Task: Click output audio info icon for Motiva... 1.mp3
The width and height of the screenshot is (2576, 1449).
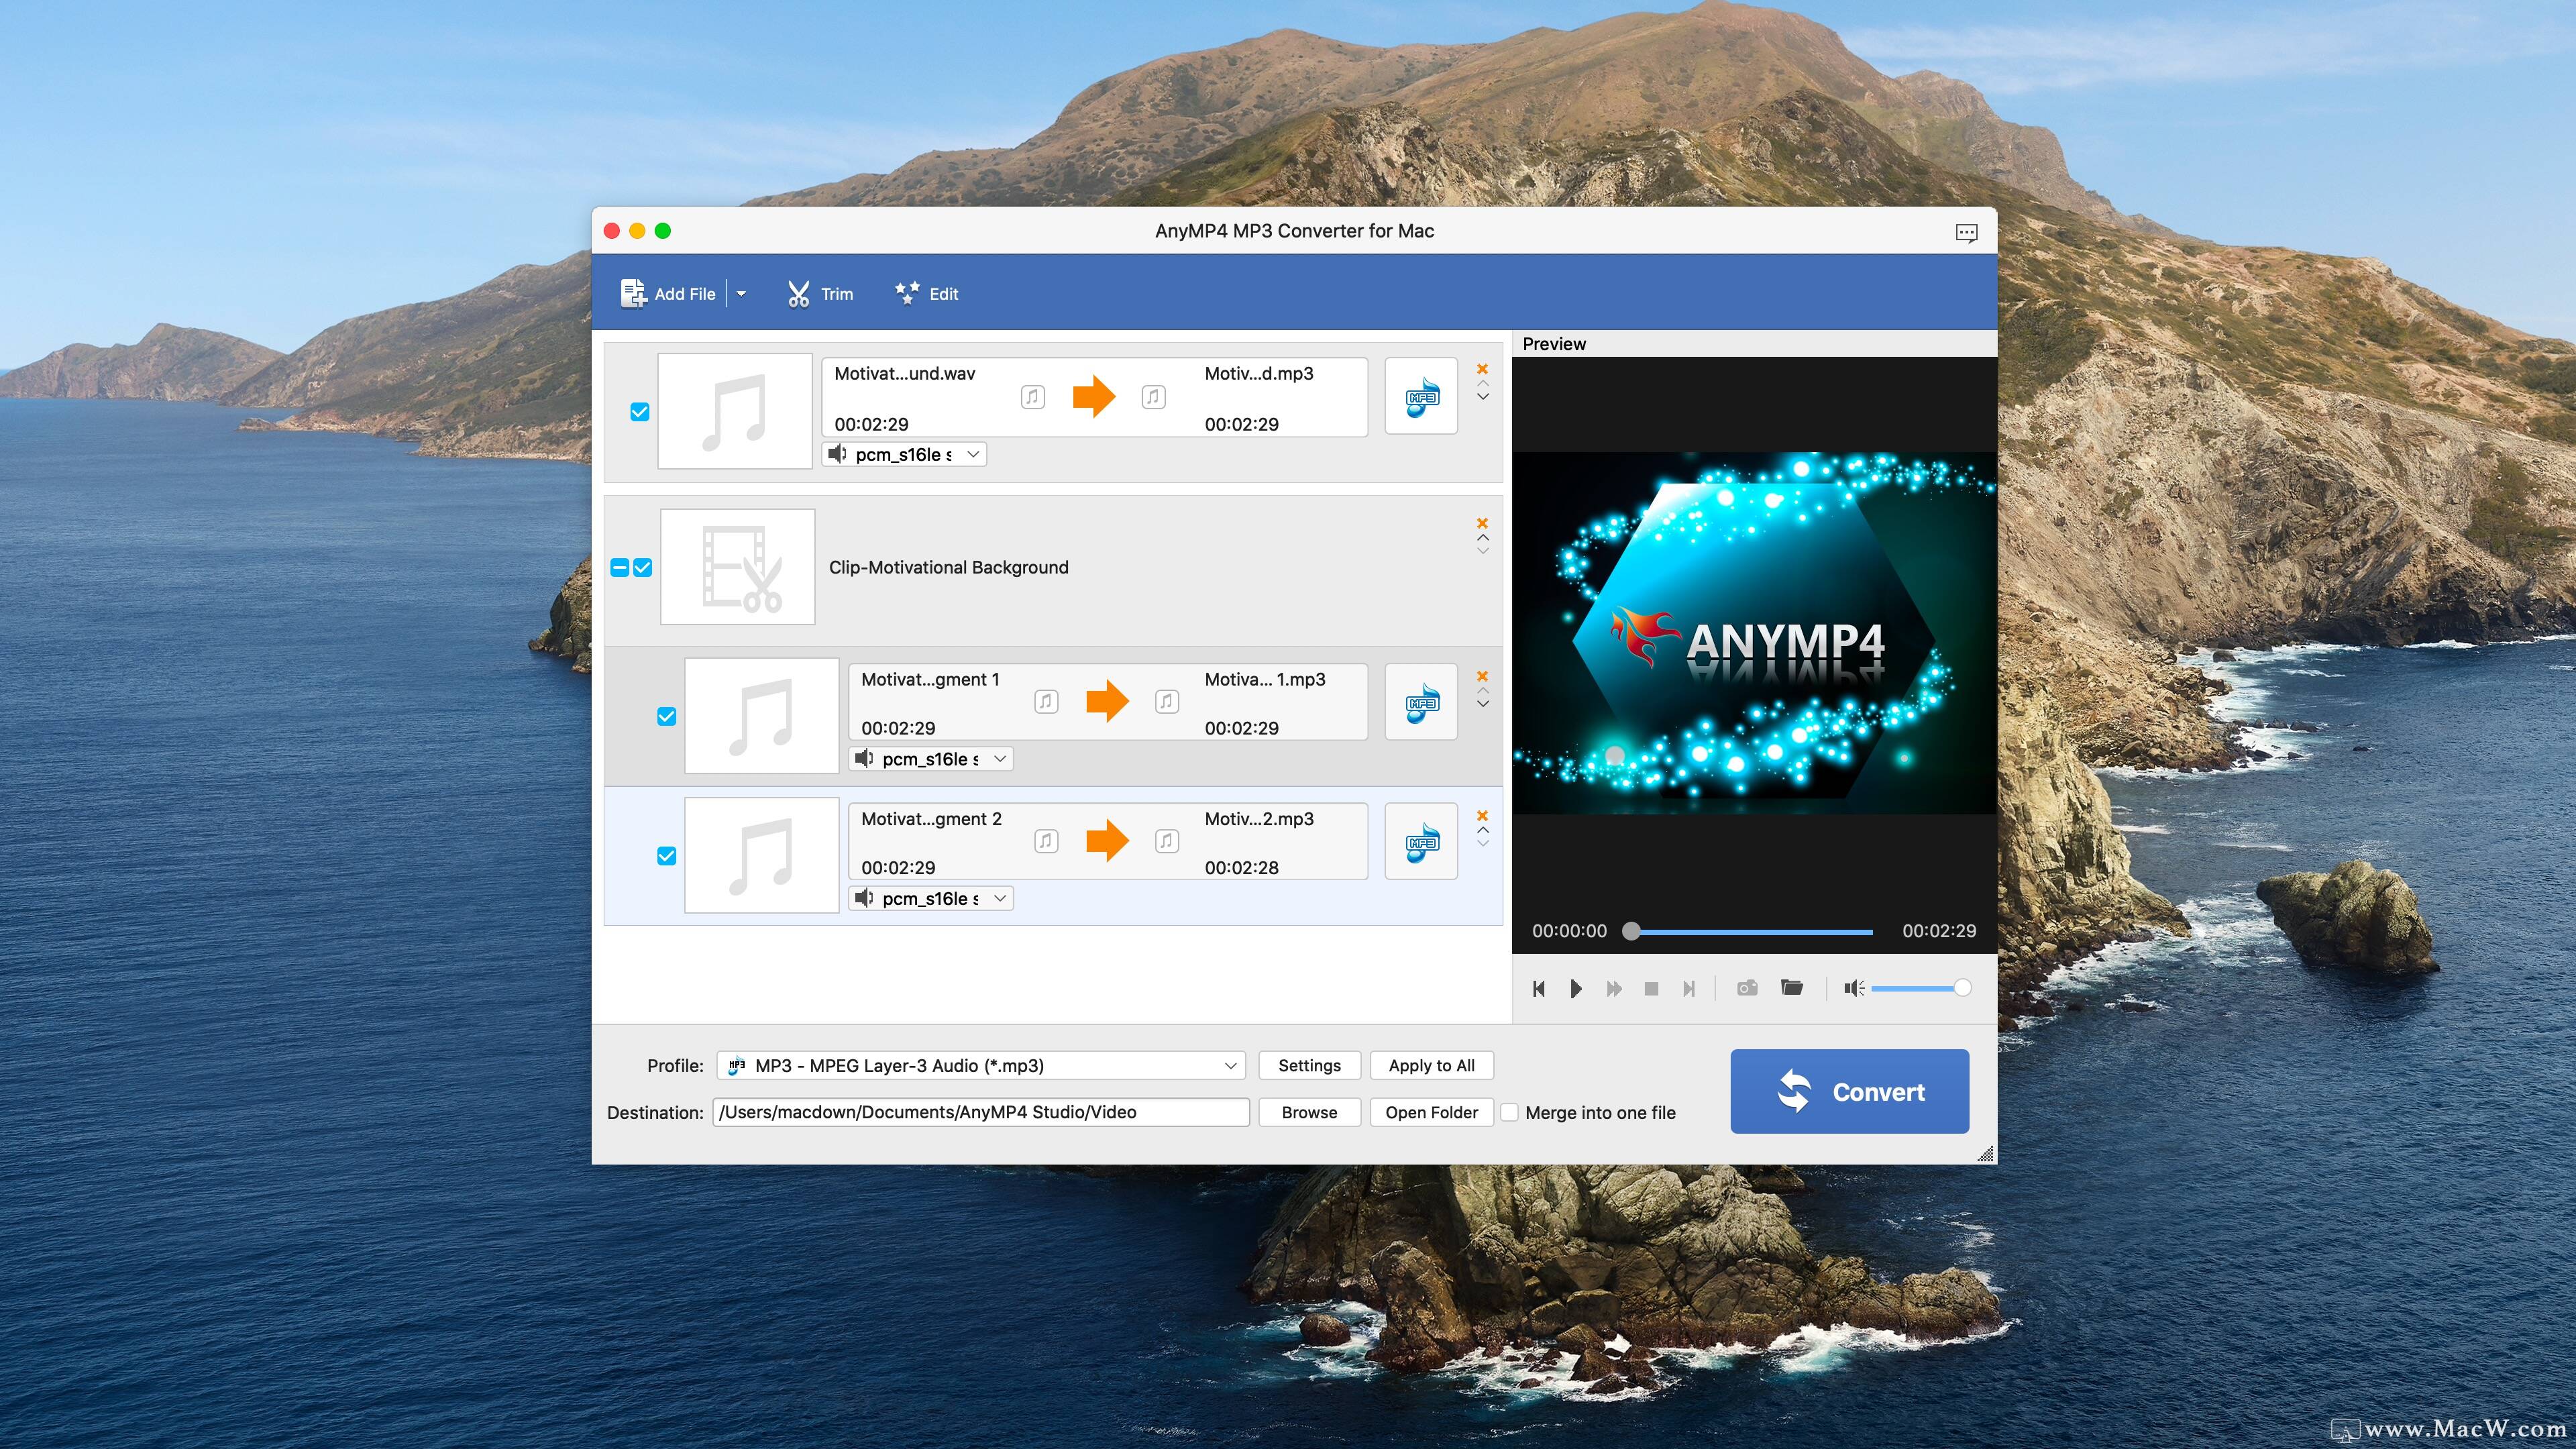Action: (x=1166, y=701)
